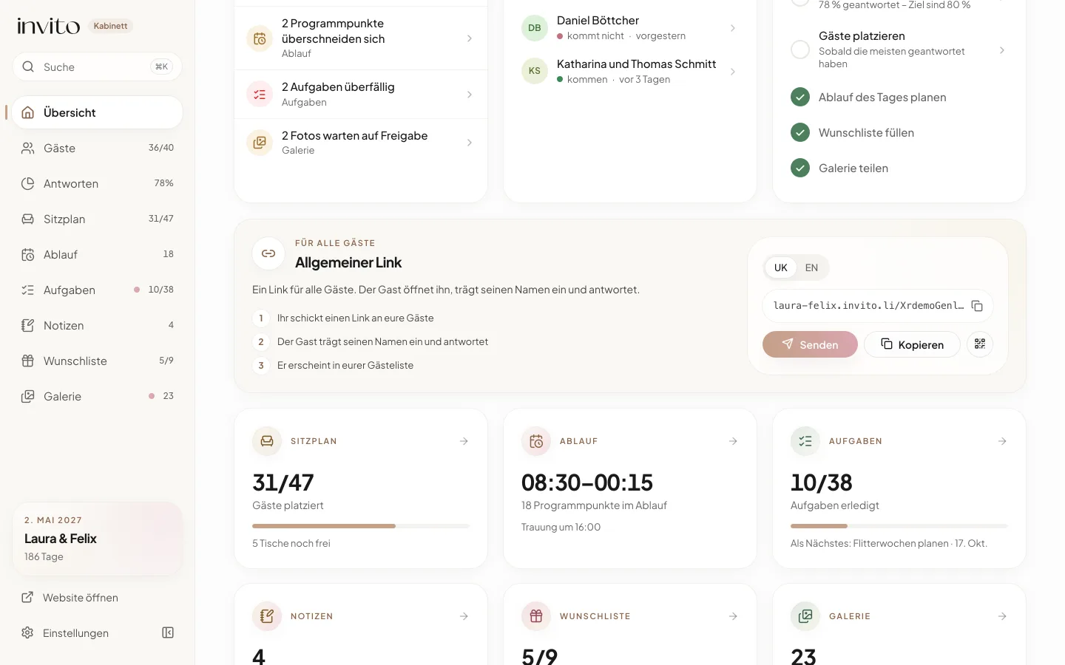Click the Sitzplan seating progress bar
Viewport: 1065px width, 665px height.
tap(361, 526)
